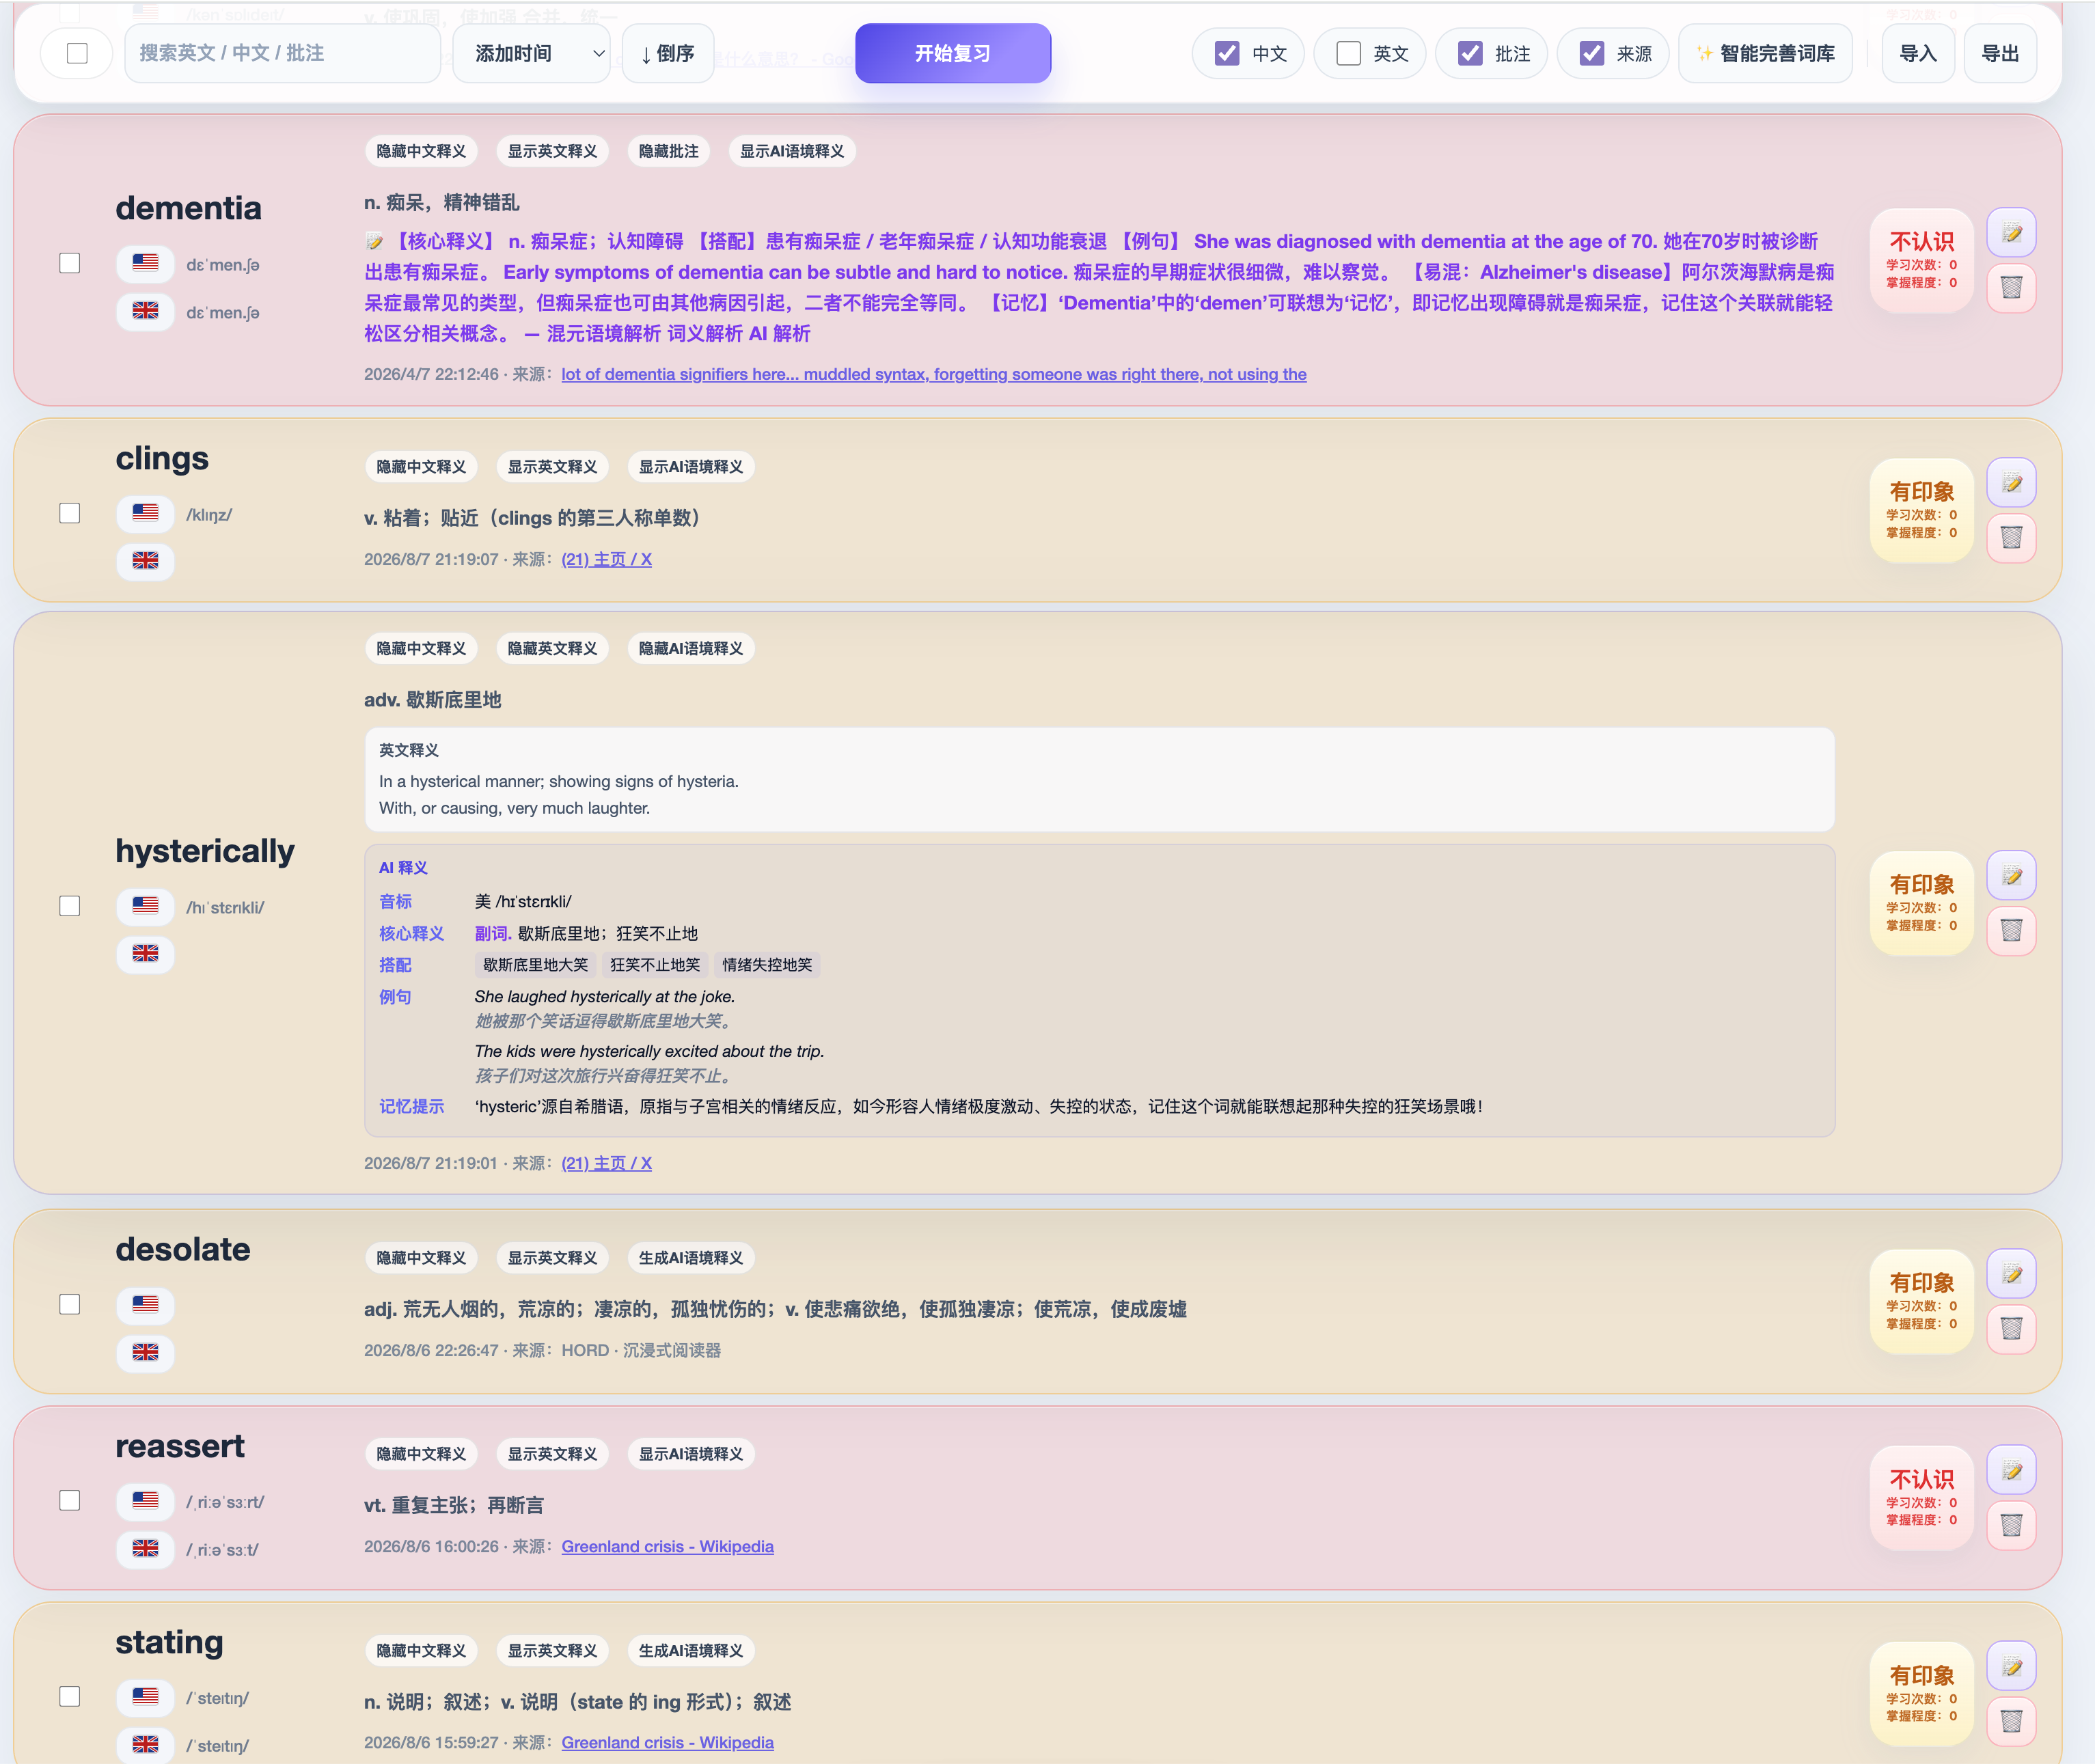The image size is (2095, 1764).
Task: Show AI context definition for clings
Action: (x=691, y=467)
